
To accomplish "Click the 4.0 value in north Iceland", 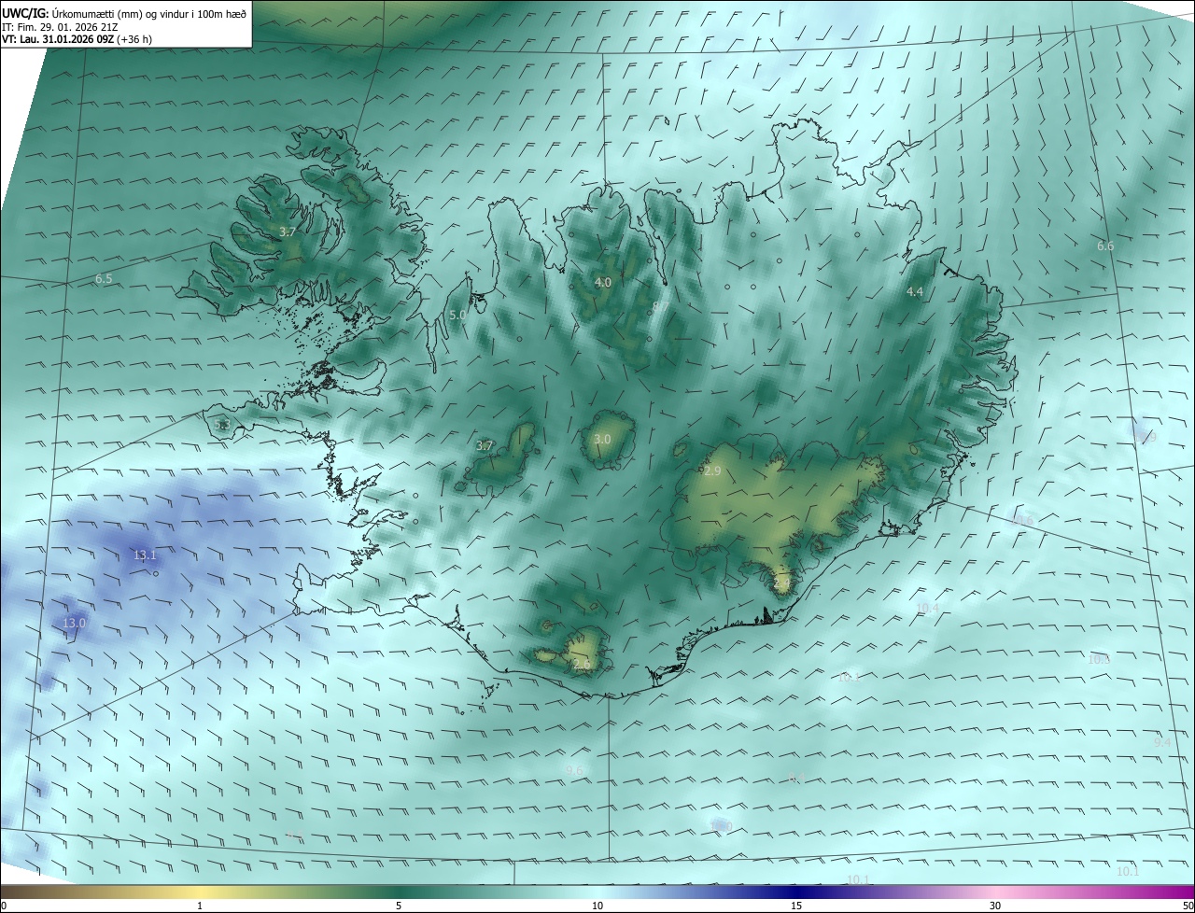I will pyautogui.click(x=603, y=282).
